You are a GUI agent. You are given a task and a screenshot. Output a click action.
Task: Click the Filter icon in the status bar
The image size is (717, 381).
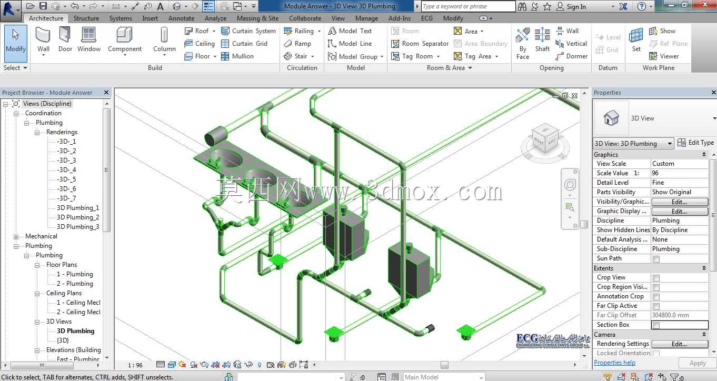click(675, 377)
